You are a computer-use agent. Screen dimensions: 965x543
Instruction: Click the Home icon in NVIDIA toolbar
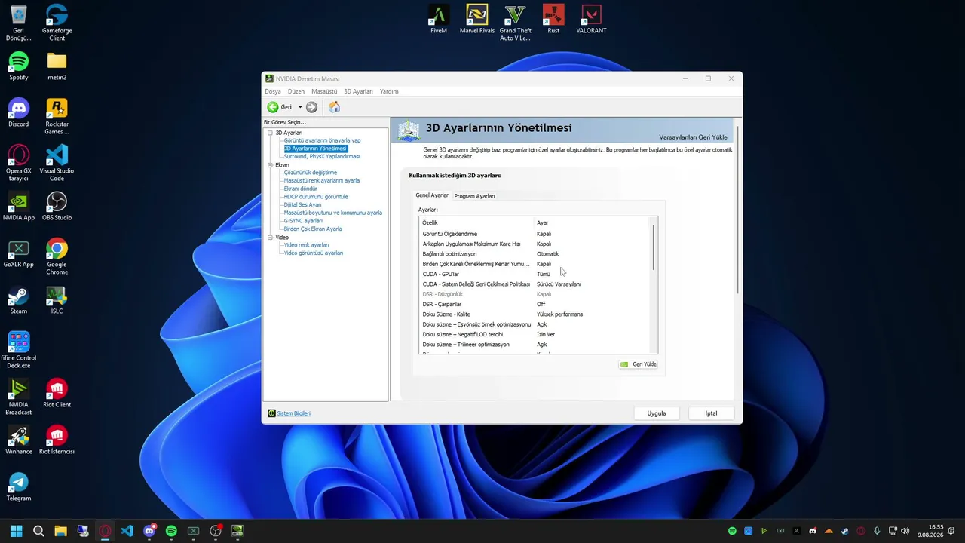pyautogui.click(x=334, y=107)
